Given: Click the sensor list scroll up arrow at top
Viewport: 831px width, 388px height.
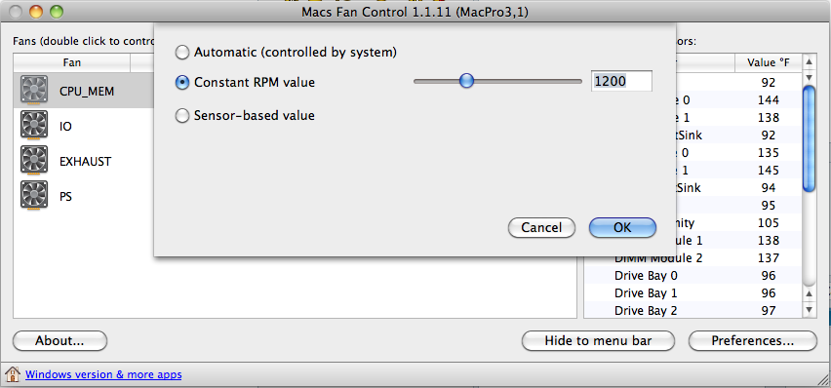Looking at the screenshot, I should (x=809, y=62).
